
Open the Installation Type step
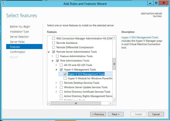pyautogui.click(x=19, y=32)
